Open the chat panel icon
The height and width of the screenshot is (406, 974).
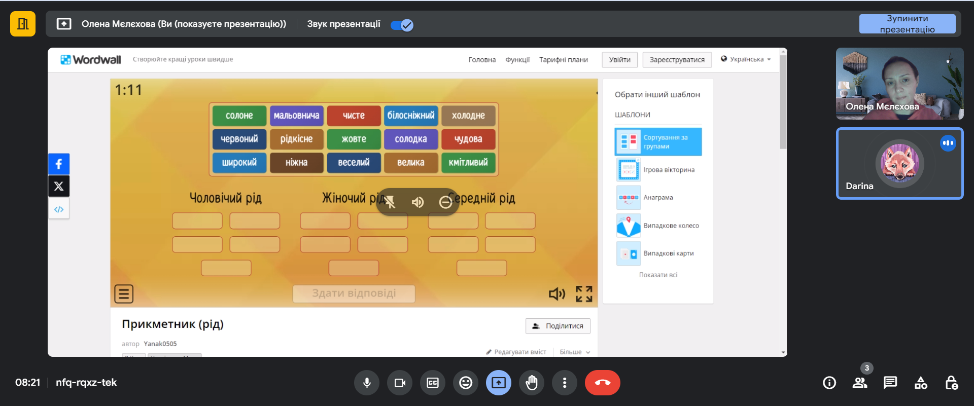click(890, 383)
